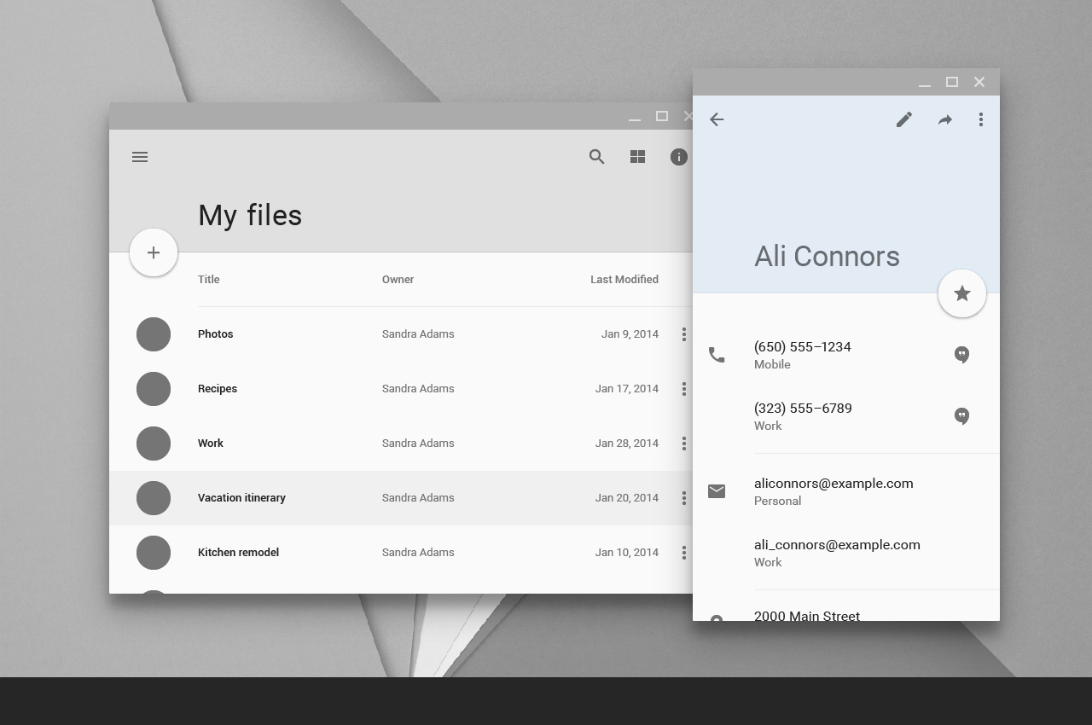Viewport: 1092px width, 725px height.
Task: Select the Vacation itinerary file row
Action: pos(241,498)
